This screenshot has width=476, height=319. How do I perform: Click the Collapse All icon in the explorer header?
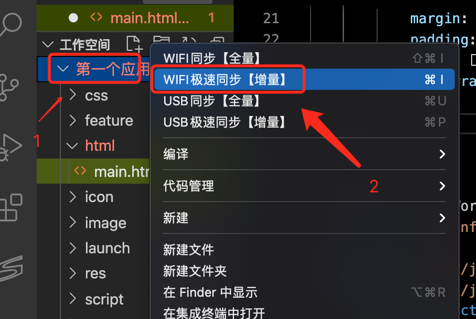click(x=218, y=41)
